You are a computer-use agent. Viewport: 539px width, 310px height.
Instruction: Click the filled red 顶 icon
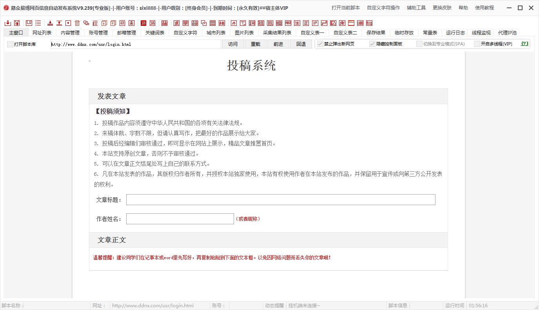(143, 23)
